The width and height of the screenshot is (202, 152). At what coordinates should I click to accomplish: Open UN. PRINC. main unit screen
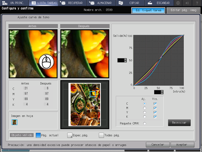14,3
